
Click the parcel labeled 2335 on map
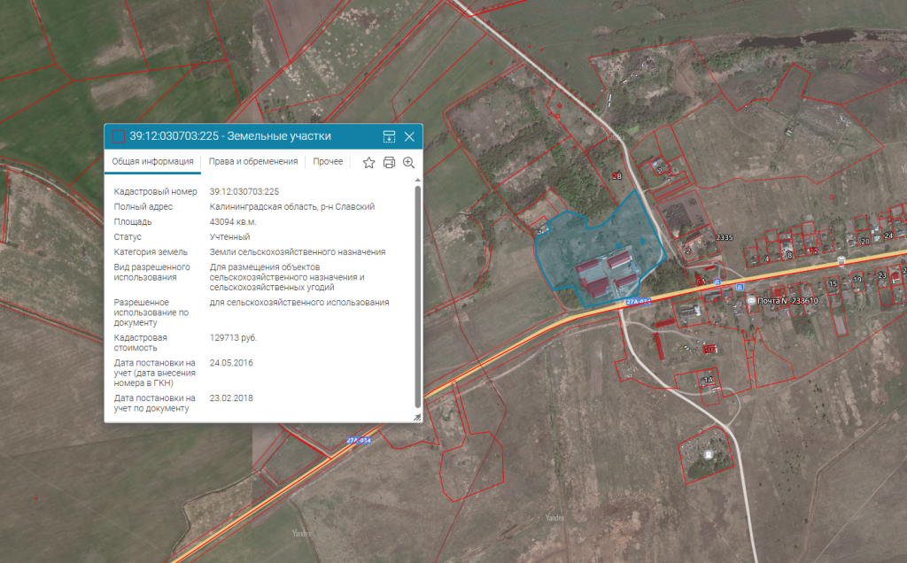[725, 237]
